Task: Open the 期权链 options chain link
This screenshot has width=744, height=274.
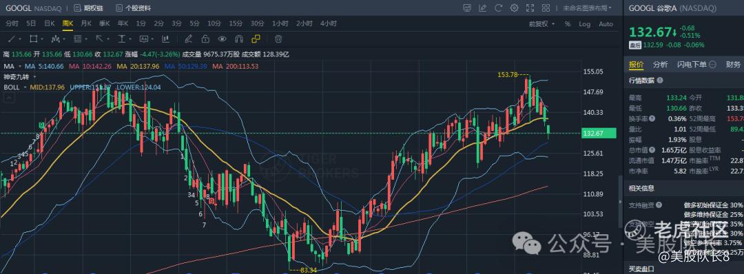Action: tap(89, 8)
